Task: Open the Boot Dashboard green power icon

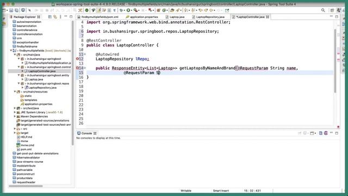Action: [x=87, y=10]
